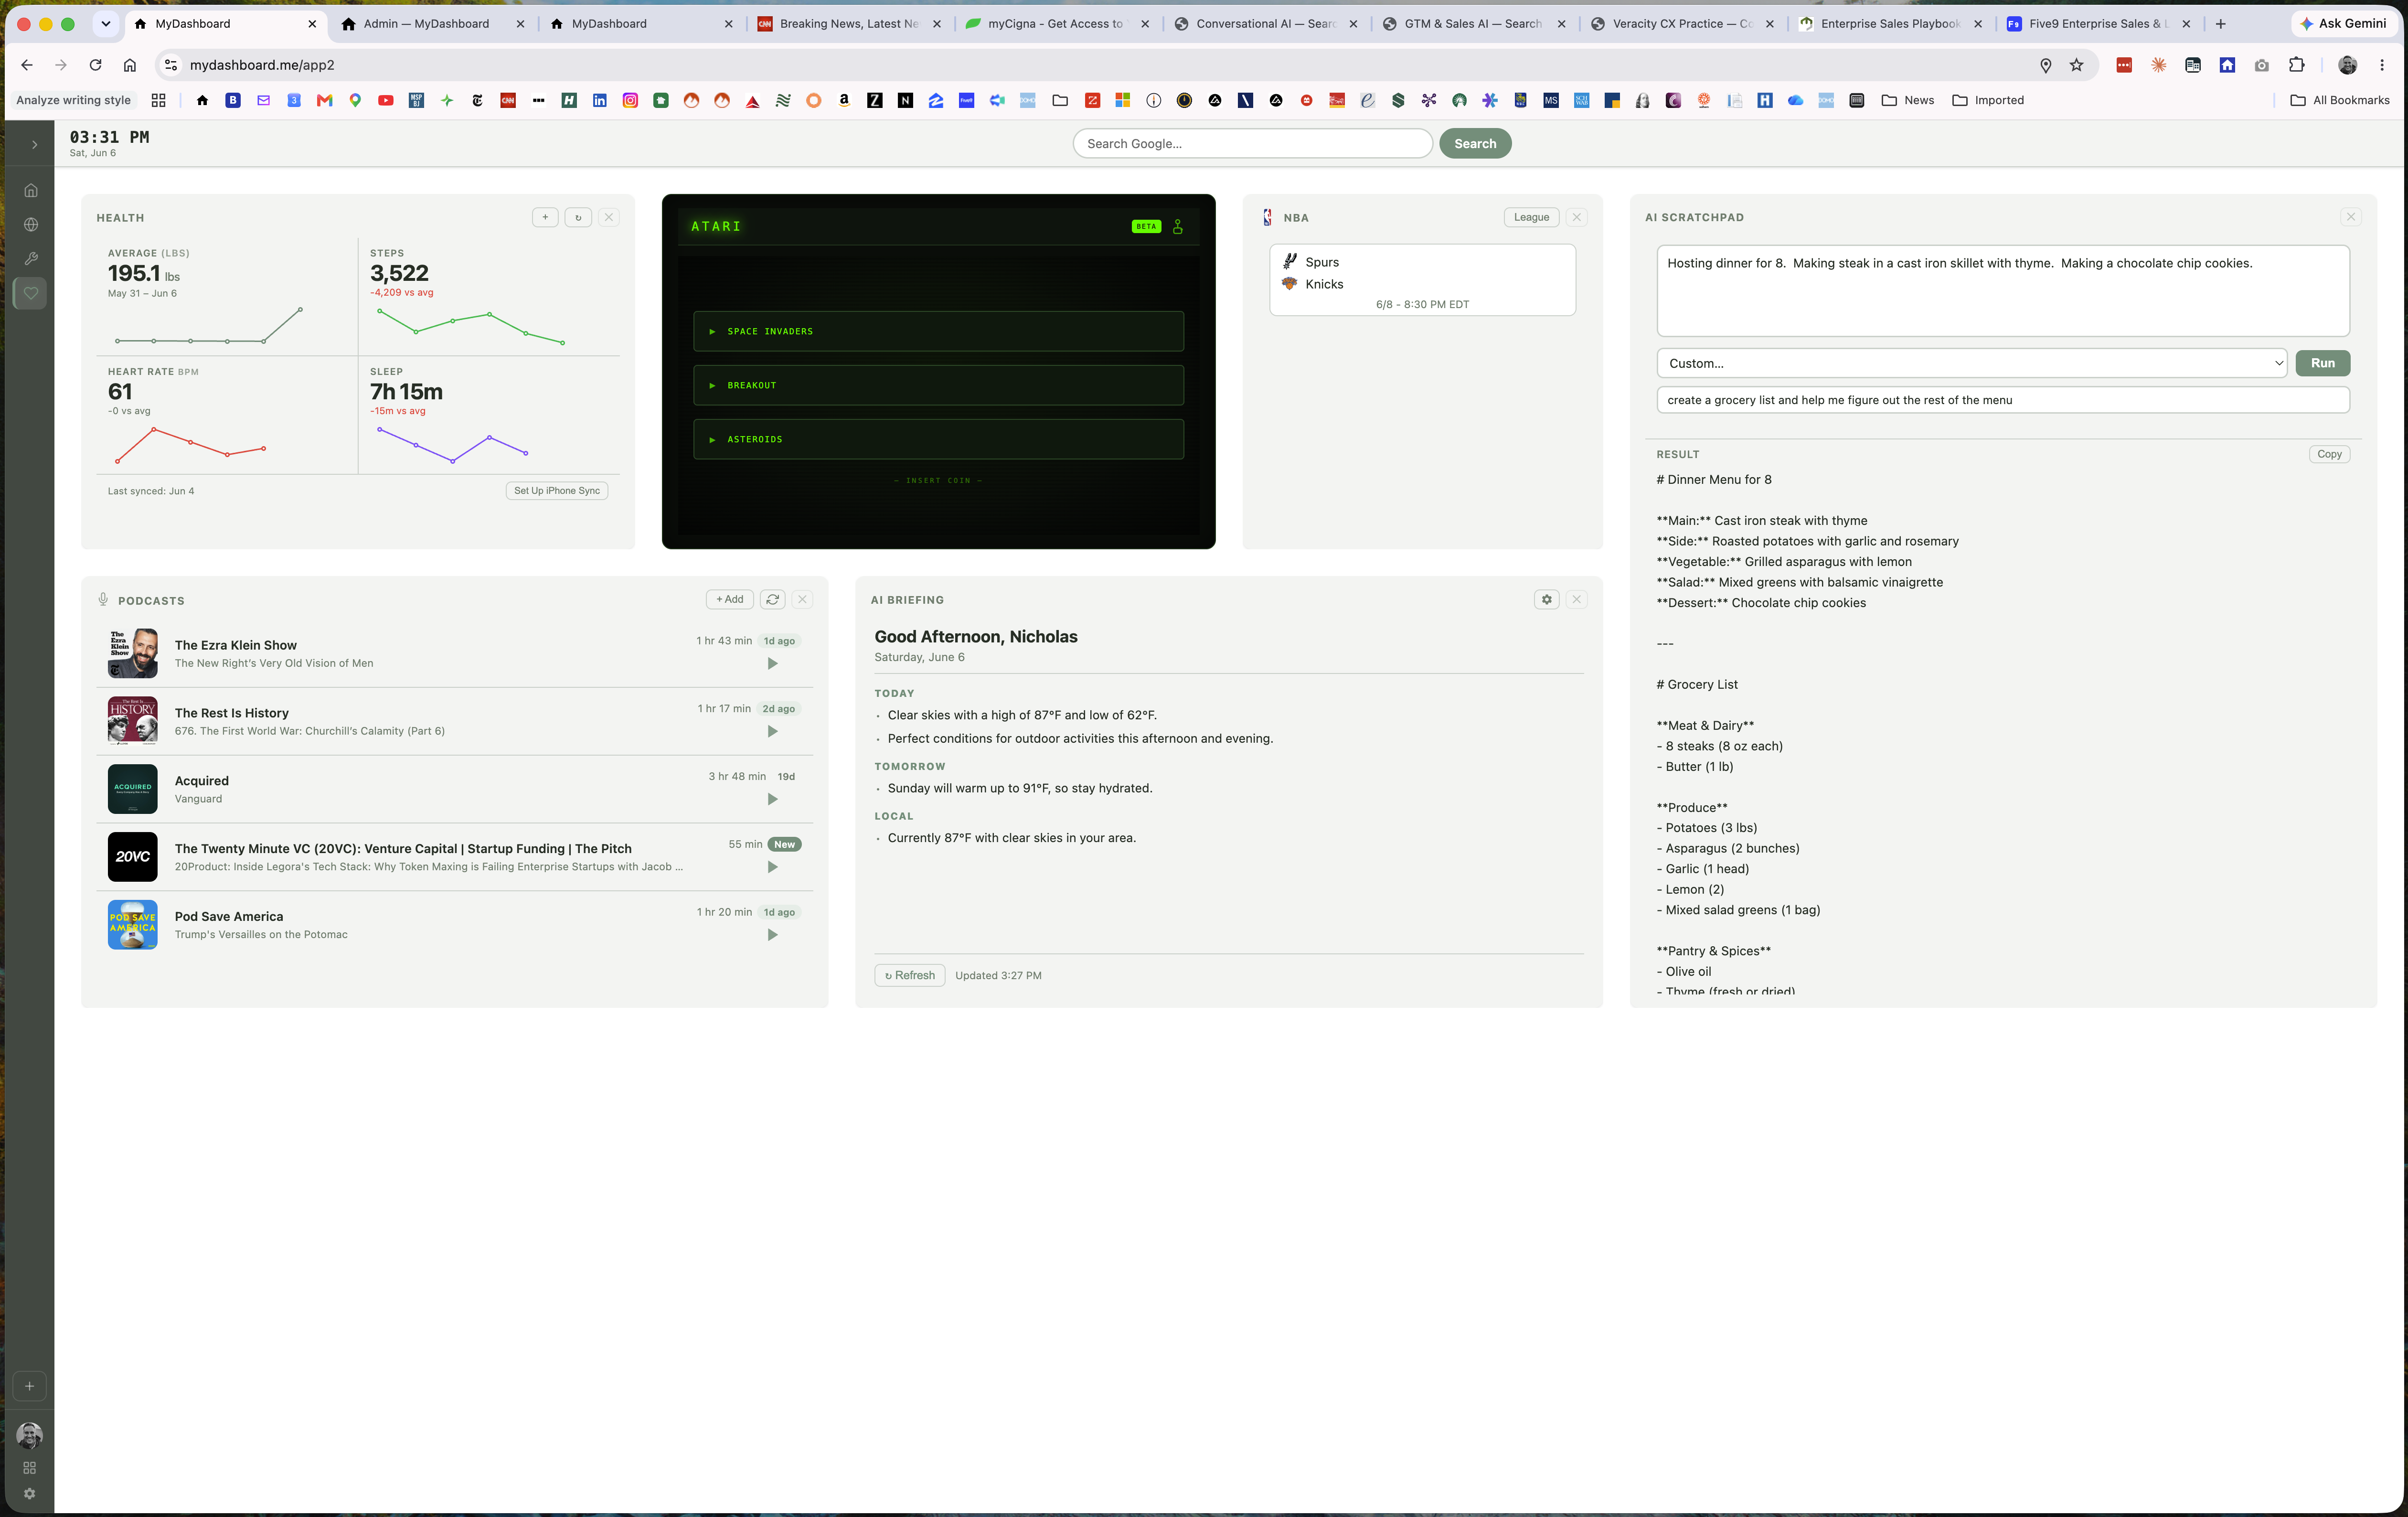The image size is (2408, 1517).
Task: Copy the scratchpad result
Action: pos(2329,454)
